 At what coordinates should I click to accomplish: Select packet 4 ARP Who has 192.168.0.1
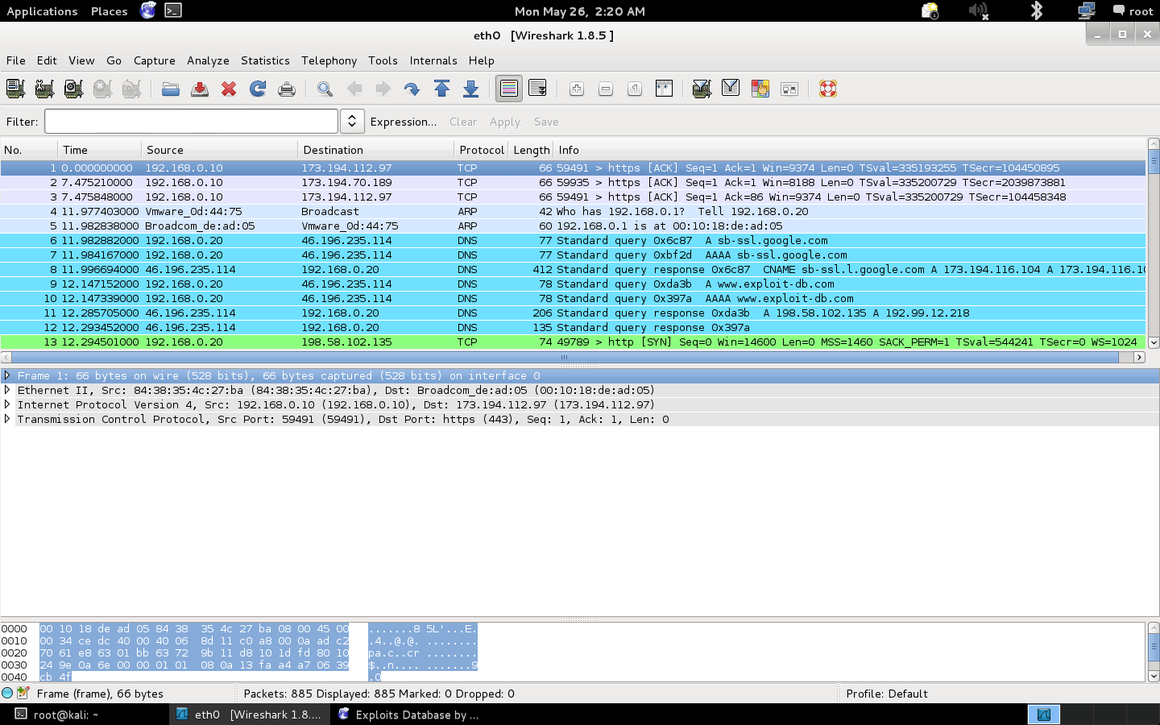pyautogui.click(x=573, y=211)
